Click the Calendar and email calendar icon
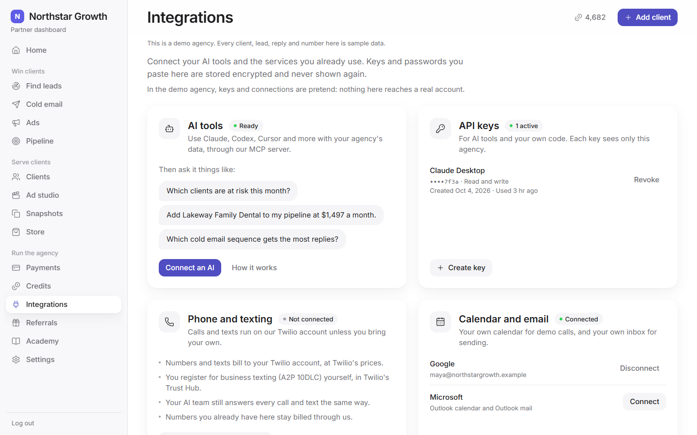This screenshot has width=697, height=435. 440,322
